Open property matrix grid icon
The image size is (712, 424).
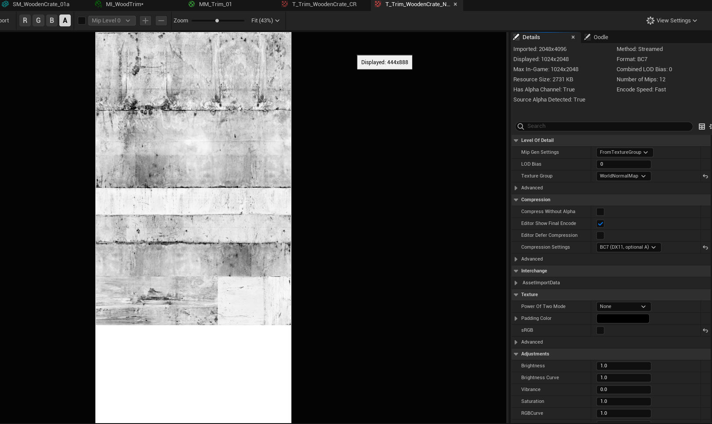(701, 127)
